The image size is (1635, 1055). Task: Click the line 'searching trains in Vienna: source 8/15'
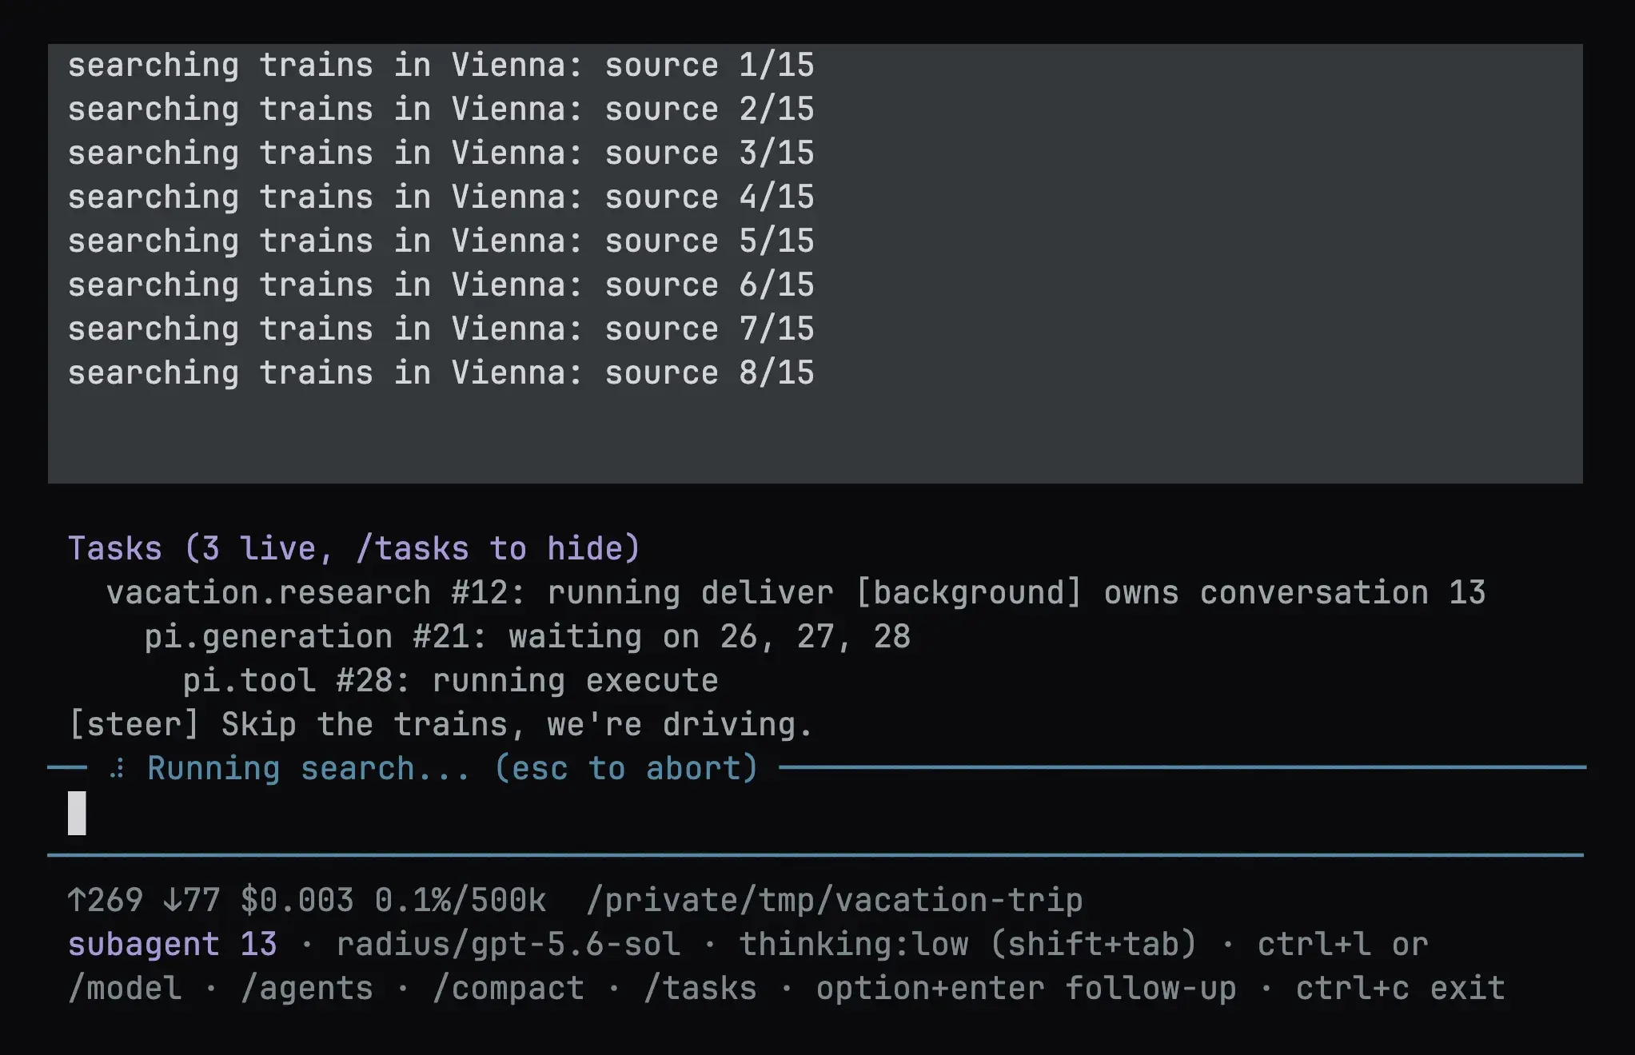[x=441, y=372]
